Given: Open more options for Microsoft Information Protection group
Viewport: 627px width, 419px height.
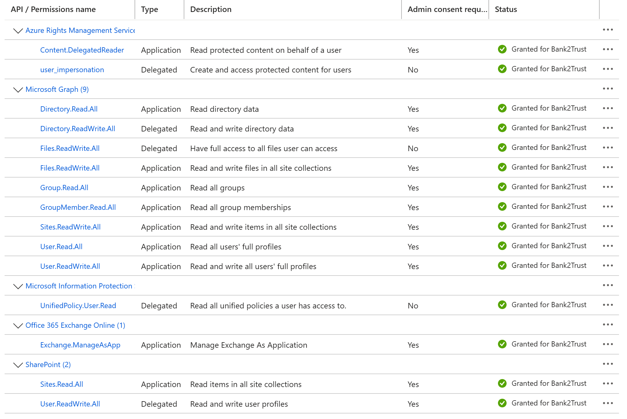Looking at the screenshot, I should click(x=608, y=285).
